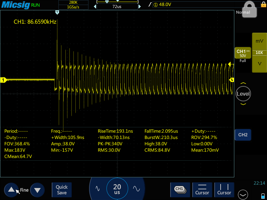Viewport: 267px width, 200px height.
Task: Expand the bottom pull-down chevron menu
Action: 243,195
